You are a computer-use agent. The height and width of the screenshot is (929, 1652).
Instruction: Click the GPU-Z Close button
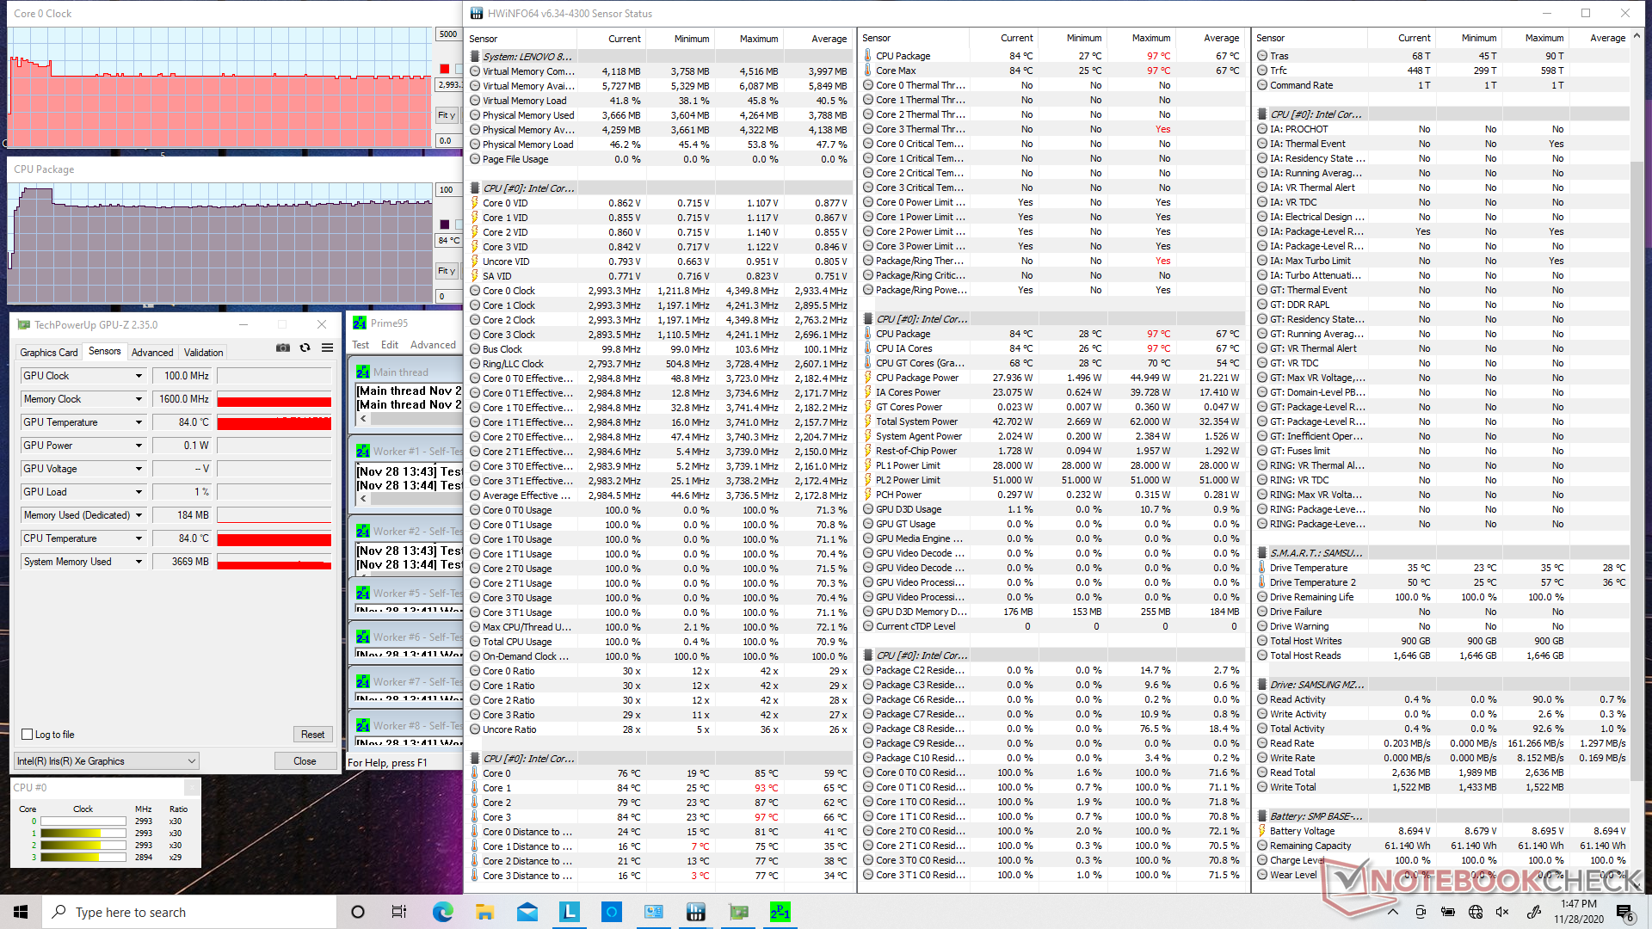click(x=305, y=761)
